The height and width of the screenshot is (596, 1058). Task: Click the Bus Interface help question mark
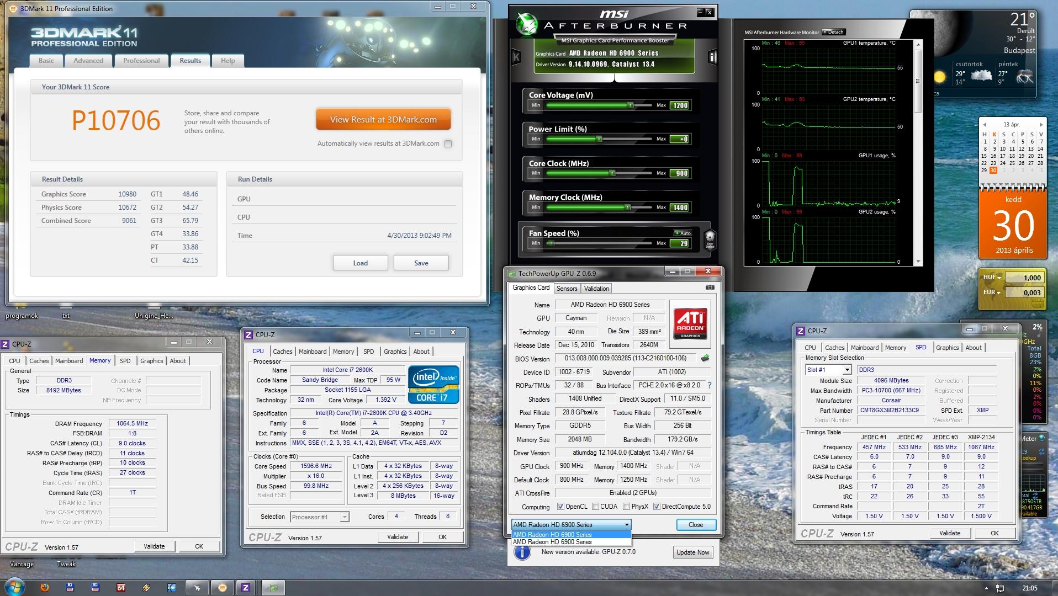point(710,385)
